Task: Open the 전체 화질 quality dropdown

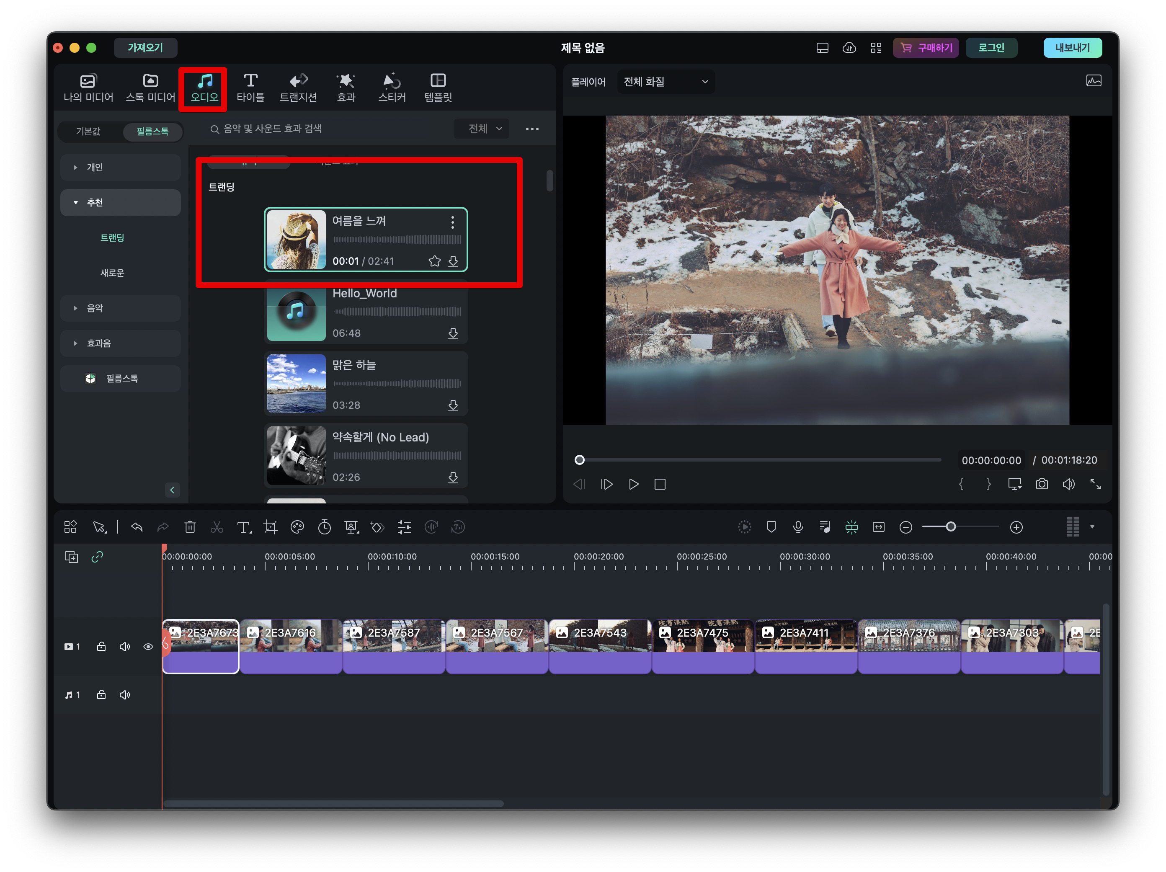Action: [665, 82]
